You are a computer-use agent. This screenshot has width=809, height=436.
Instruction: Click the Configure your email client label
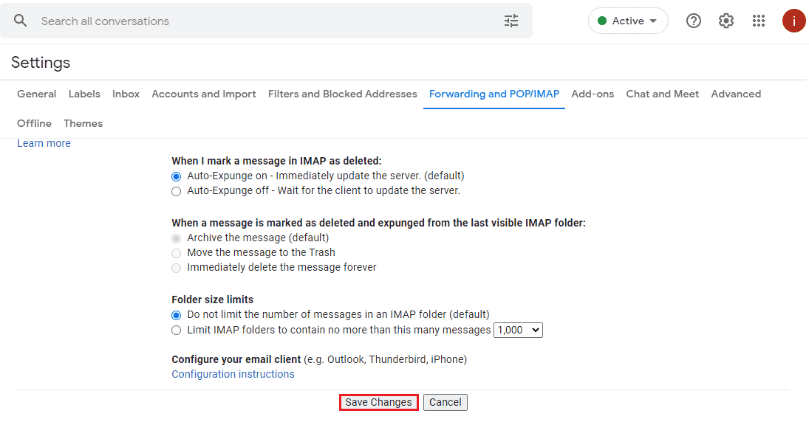tap(236, 359)
